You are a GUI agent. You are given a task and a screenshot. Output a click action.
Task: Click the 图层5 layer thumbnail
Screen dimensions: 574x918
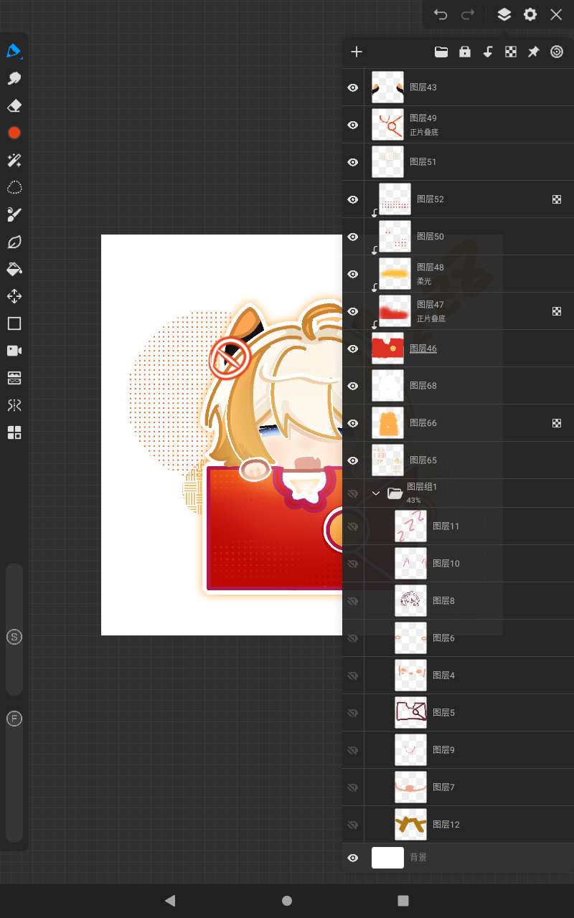pyautogui.click(x=410, y=713)
